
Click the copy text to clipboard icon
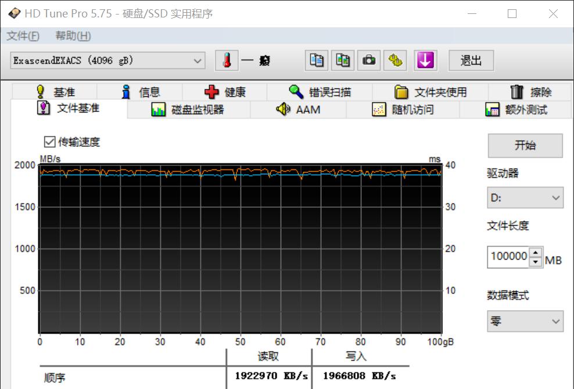point(317,60)
